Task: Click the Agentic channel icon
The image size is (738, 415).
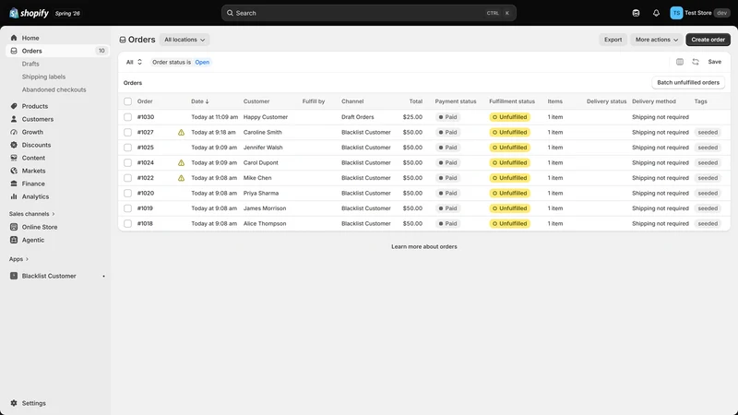Action: pyautogui.click(x=14, y=240)
